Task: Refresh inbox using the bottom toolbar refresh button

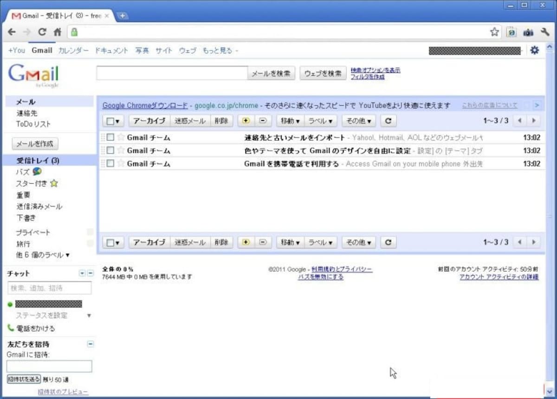Action: (389, 242)
